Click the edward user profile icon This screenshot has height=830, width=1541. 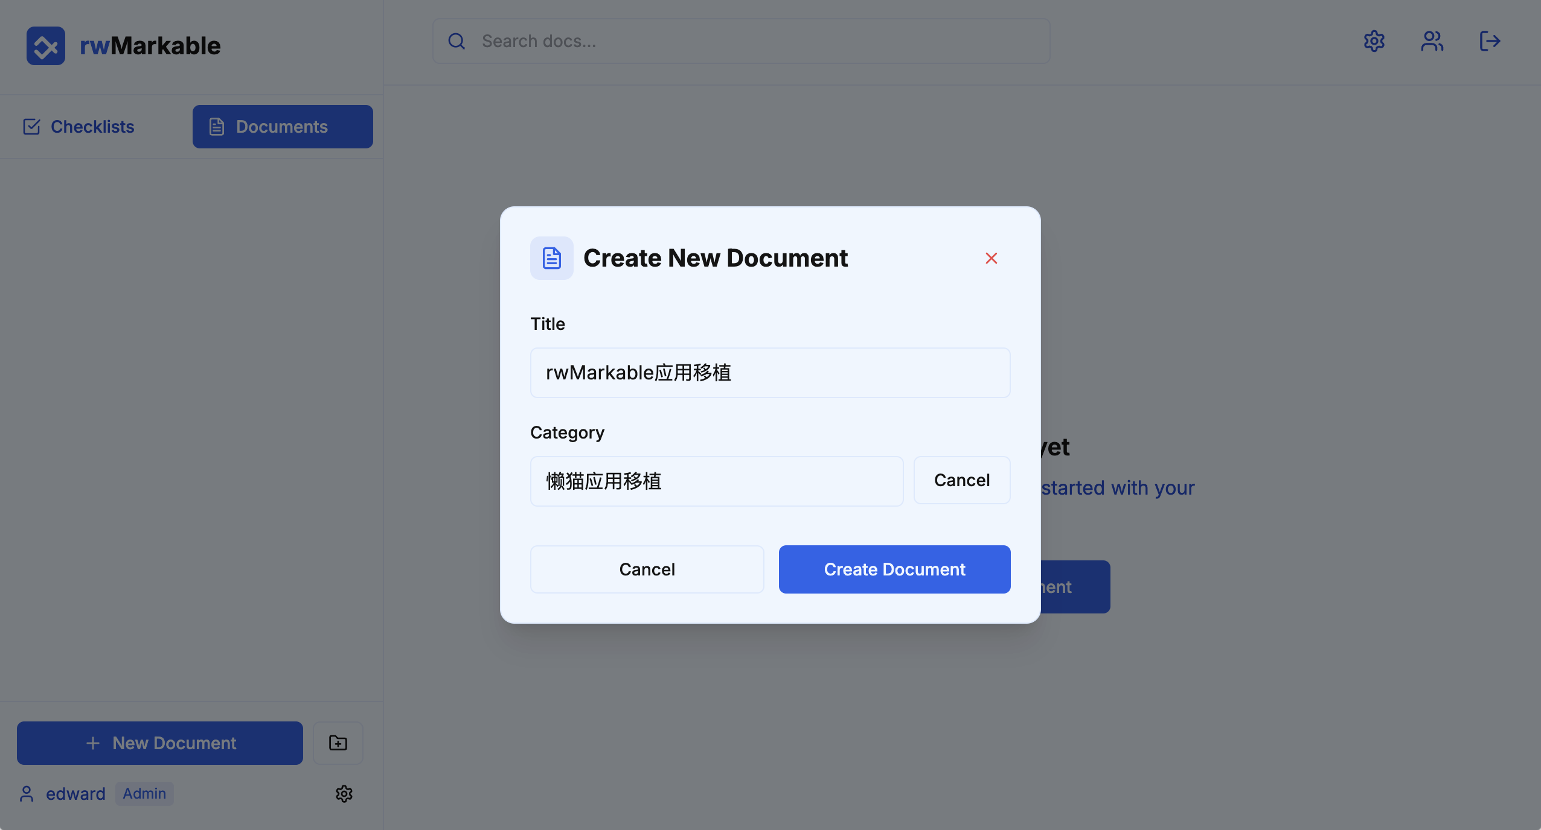pos(27,793)
